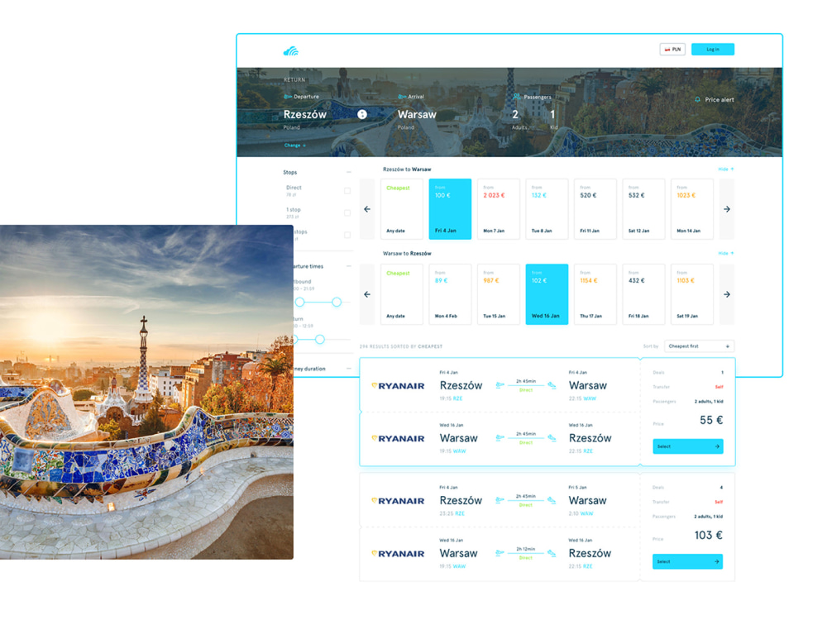Go to previous dates for Rzeszów to Warsaw
The height and width of the screenshot is (620, 827).
pyautogui.click(x=367, y=209)
